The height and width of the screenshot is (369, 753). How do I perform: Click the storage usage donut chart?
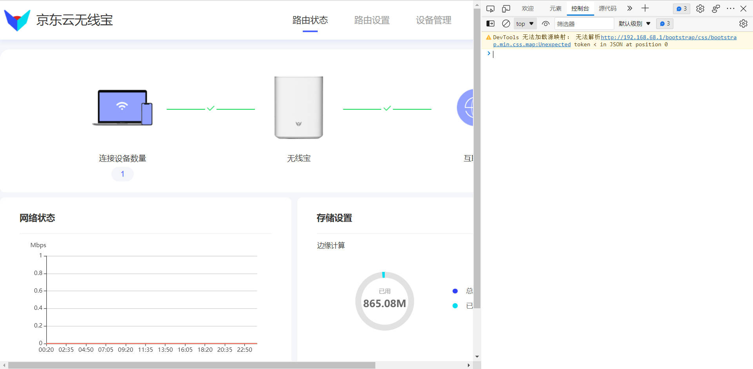tap(384, 301)
